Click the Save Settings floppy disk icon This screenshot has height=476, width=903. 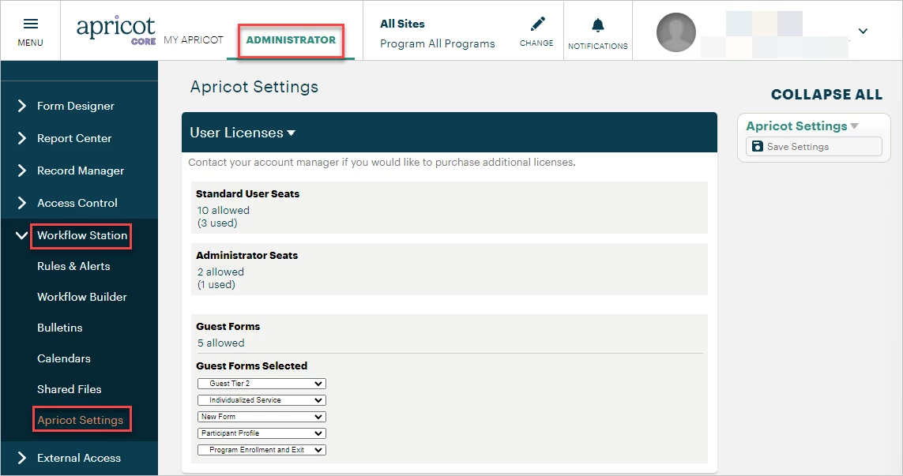[x=758, y=146]
